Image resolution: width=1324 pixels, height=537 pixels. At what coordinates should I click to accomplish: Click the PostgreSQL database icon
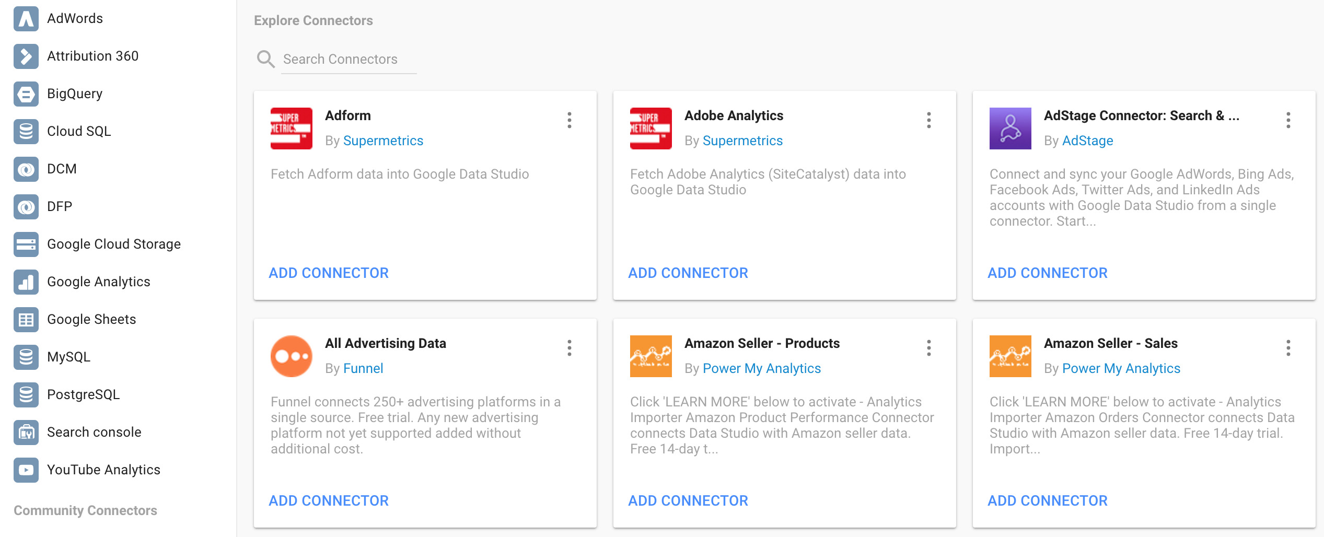pyautogui.click(x=26, y=395)
